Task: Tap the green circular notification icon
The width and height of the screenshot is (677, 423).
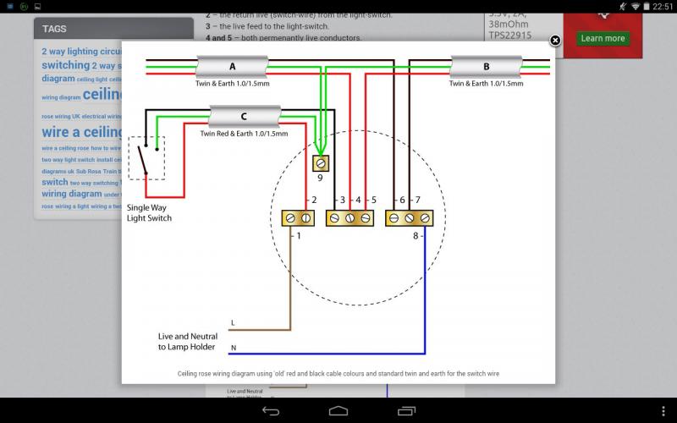Action: coord(25,6)
